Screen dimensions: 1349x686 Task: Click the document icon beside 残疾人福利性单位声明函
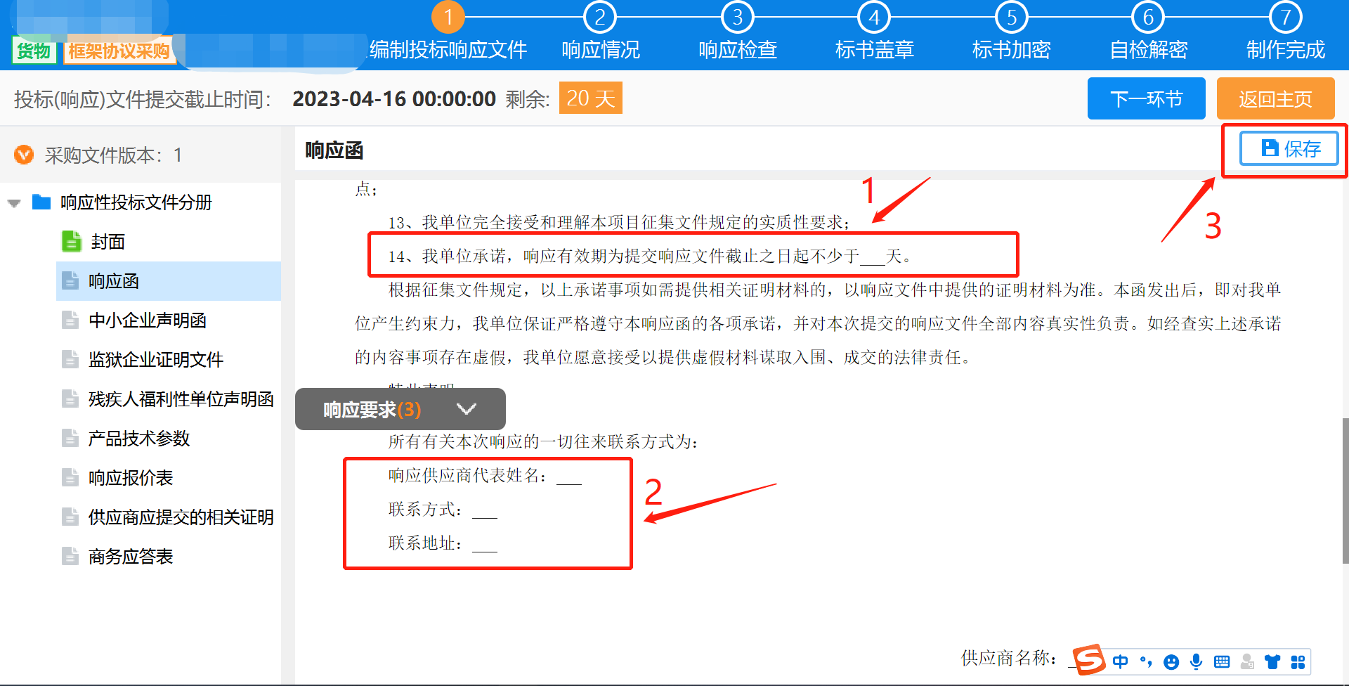70,399
